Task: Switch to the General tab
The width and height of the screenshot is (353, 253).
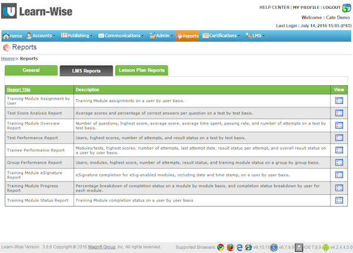Action: click(31, 70)
